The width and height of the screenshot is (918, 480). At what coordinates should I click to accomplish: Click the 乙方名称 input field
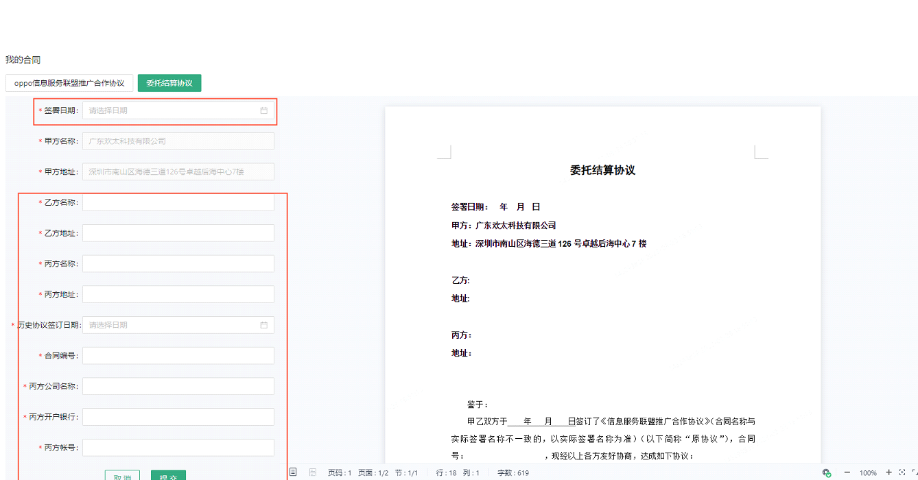point(178,202)
